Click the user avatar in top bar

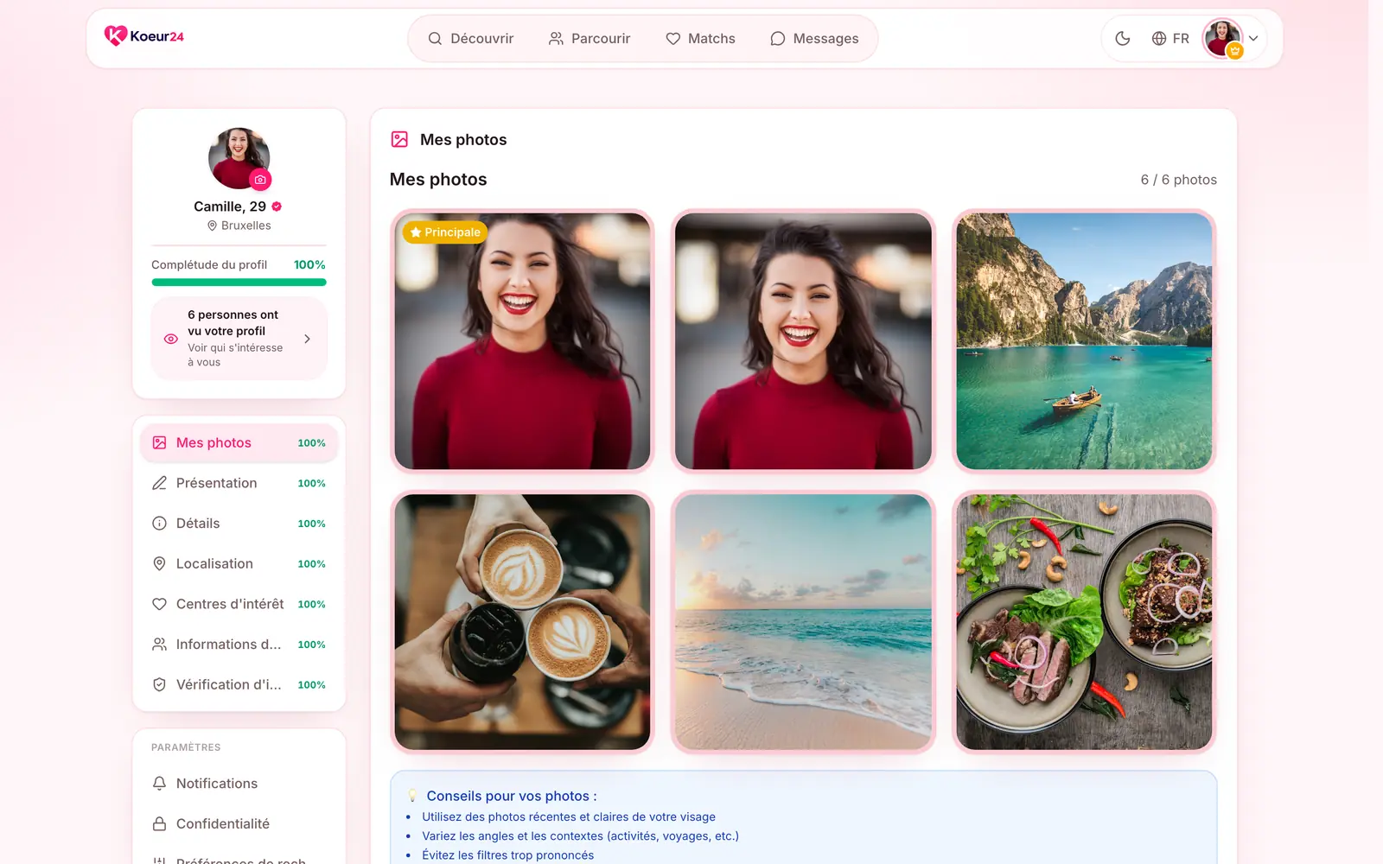click(x=1222, y=38)
